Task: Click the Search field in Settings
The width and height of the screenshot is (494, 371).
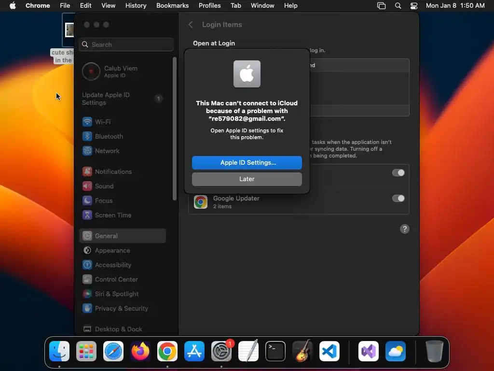Action: [x=126, y=44]
